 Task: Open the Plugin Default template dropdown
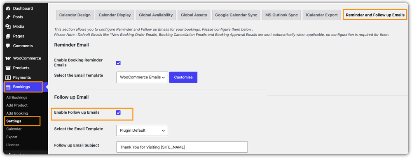142,131
